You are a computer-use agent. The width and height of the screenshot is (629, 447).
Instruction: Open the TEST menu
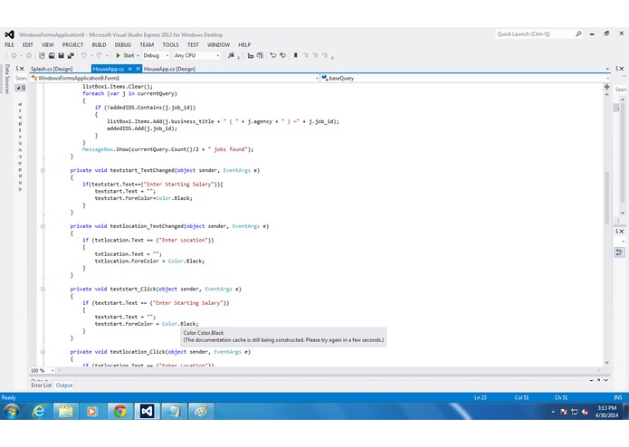[x=193, y=45]
